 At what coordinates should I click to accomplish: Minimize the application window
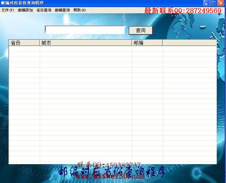(x=206, y=3)
